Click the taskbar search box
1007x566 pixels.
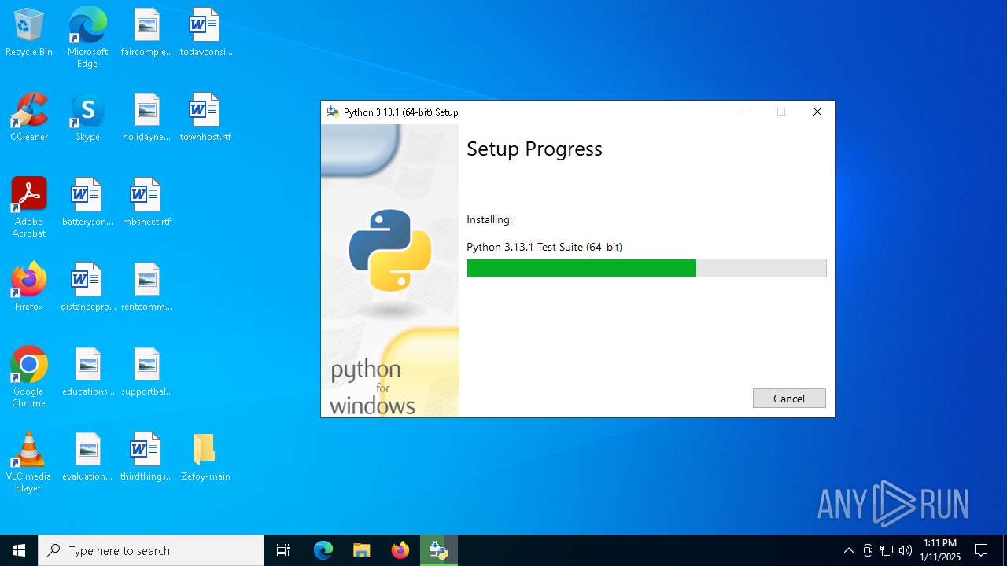click(151, 550)
